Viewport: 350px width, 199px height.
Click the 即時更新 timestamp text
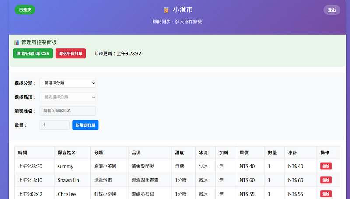[x=118, y=53]
